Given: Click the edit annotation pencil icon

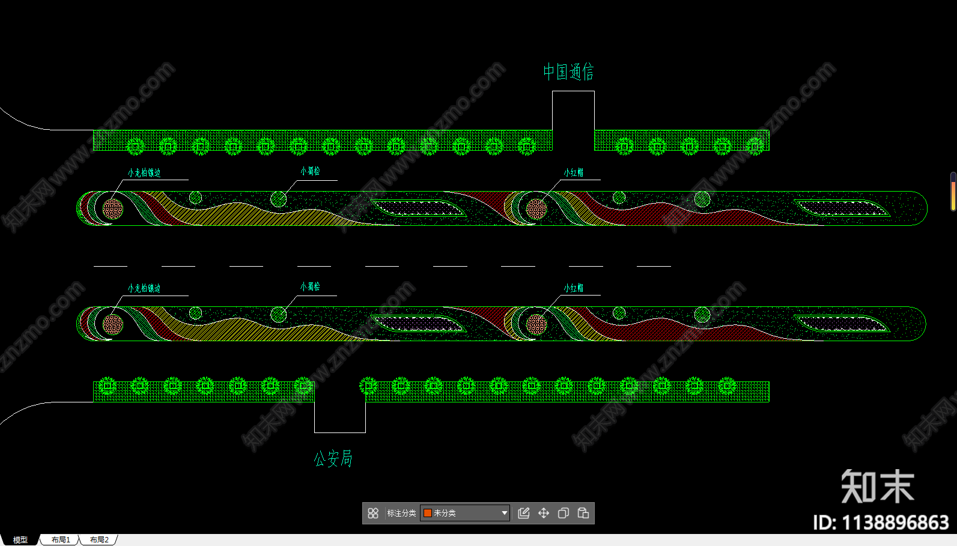Looking at the screenshot, I should (524, 513).
